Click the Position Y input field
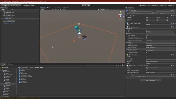Viewport: 176px width, 99px height. point(161,17)
